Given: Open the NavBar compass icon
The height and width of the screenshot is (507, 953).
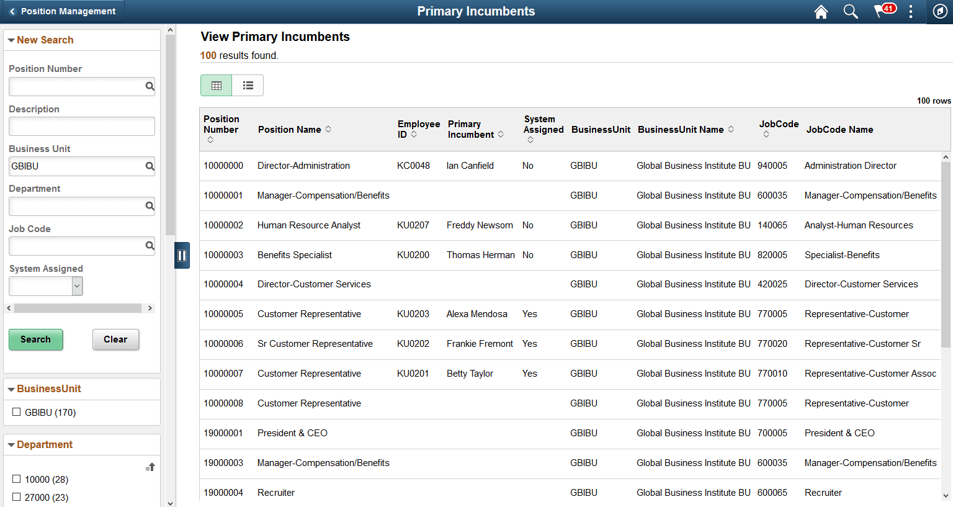Looking at the screenshot, I should (x=939, y=11).
